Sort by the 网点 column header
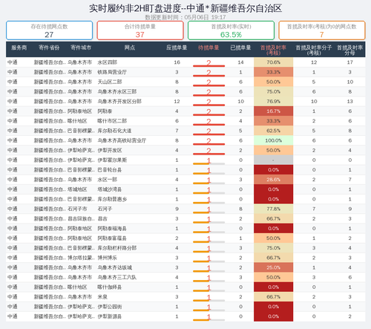 coord(130,48)
